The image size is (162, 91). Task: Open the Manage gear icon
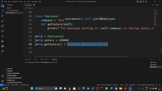3,81
